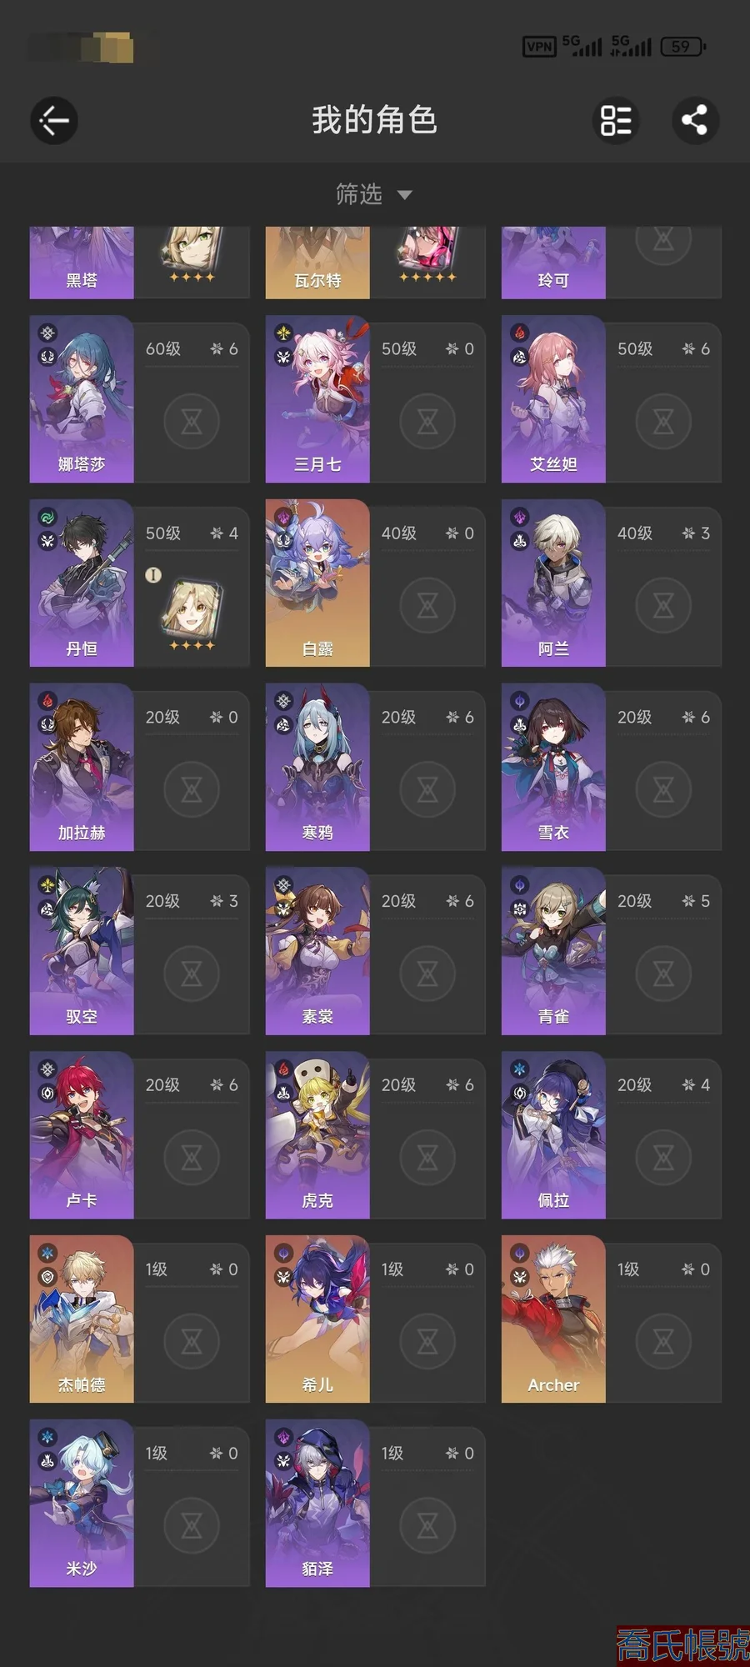Expand the 筛选 filter dropdown
This screenshot has height=1667, width=750.
374,194
